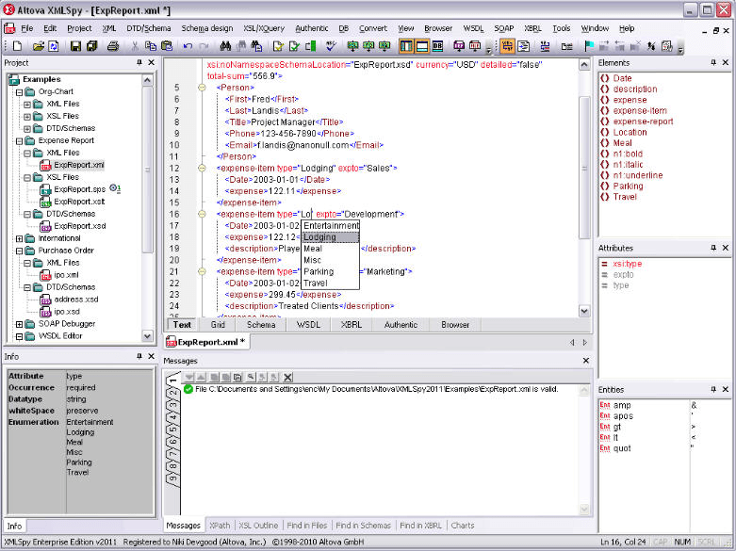Select the amp entity entry
The image size is (736, 551).
pos(621,406)
